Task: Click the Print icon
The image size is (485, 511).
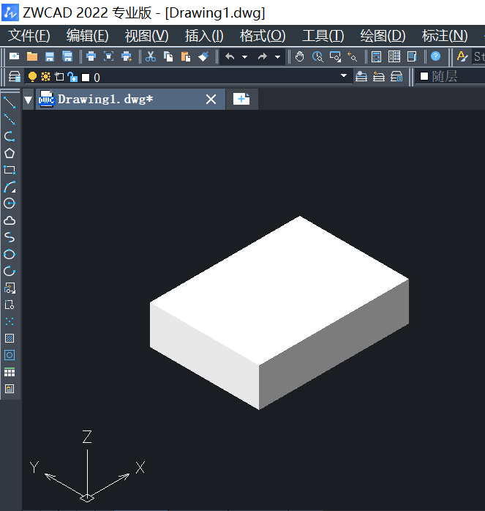Action: (x=91, y=56)
